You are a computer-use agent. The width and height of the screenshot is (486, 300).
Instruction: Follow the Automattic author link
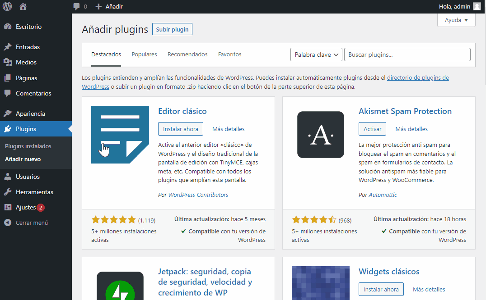(x=383, y=195)
